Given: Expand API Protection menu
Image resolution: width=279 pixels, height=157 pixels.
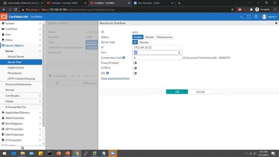Looking at the screenshot, I should tap(21, 129).
